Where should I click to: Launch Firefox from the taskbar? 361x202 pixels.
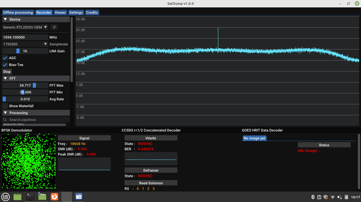(54, 197)
